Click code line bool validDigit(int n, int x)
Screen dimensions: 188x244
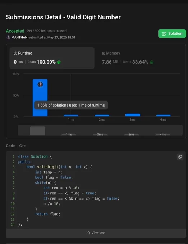59,167
